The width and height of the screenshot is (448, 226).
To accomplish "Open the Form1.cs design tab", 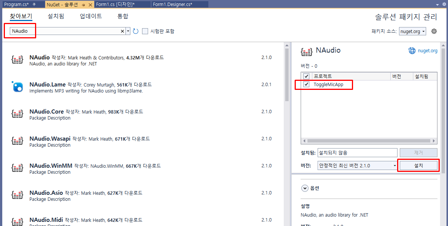I will (115, 5).
